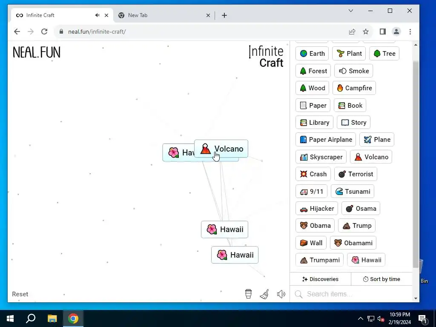Click sidebar scrollbar down arrow
Image resolution: width=436 pixels, height=327 pixels.
pos(416,298)
